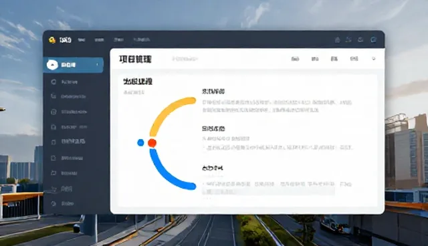Click the white round icon in the highlighted sidebar item
The width and height of the screenshot is (428, 246).
[x=52, y=65]
